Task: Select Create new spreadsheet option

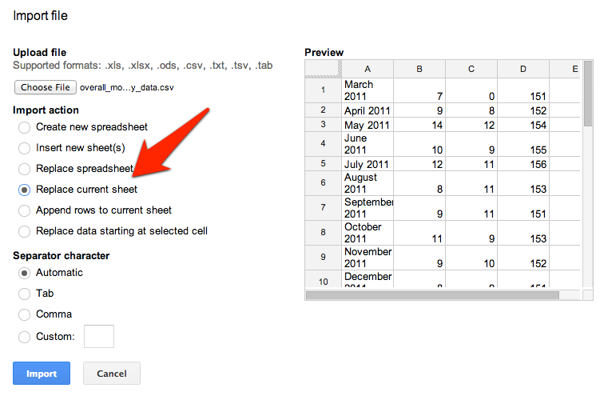Action: (24, 127)
